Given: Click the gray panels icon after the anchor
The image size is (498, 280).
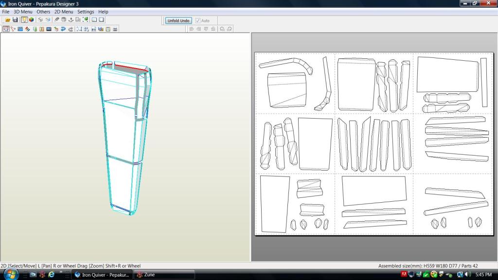Looking at the screenshot, I should coord(78,19).
